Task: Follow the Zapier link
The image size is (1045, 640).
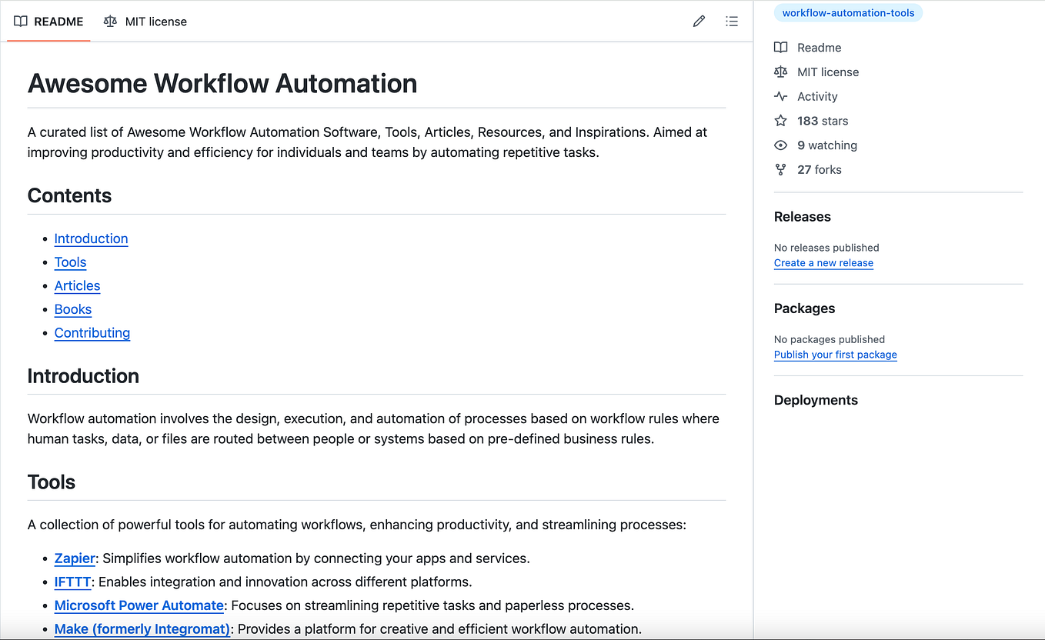Action: (74, 558)
